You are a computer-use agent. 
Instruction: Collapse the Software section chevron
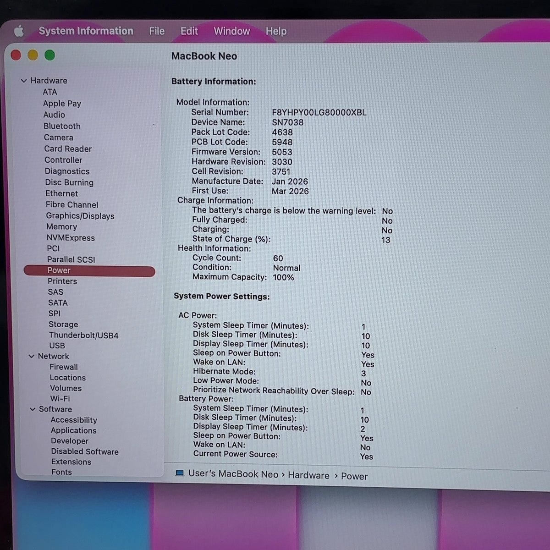tap(33, 409)
